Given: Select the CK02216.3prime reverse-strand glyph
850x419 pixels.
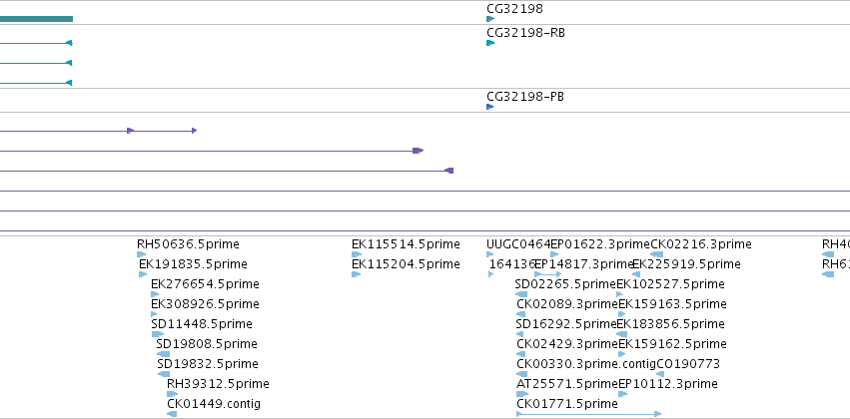Looking at the screenshot, I should pos(656,254).
